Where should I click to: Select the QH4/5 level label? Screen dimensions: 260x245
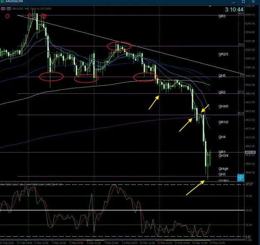pyautogui.click(x=223, y=106)
